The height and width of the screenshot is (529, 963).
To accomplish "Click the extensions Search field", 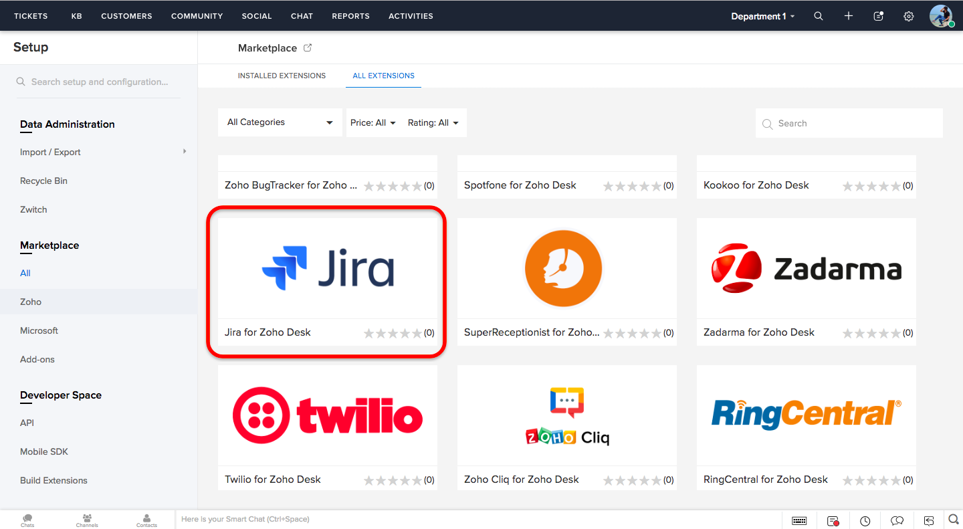I will pyautogui.click(x=849, y=123).
